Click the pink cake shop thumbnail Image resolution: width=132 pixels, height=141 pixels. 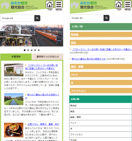click(x=14, y=70)
